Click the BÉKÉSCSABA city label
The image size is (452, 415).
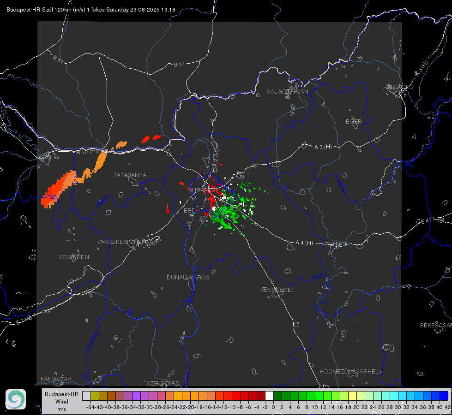coord(436,325)
